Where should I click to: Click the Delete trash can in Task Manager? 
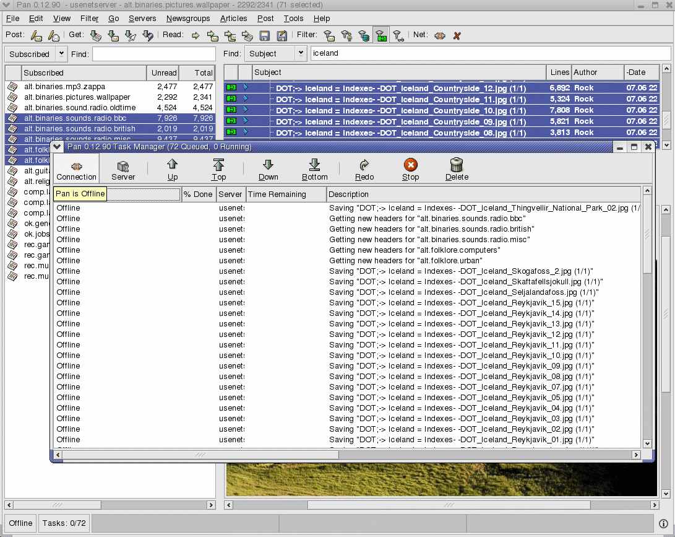tap(457, 169)
